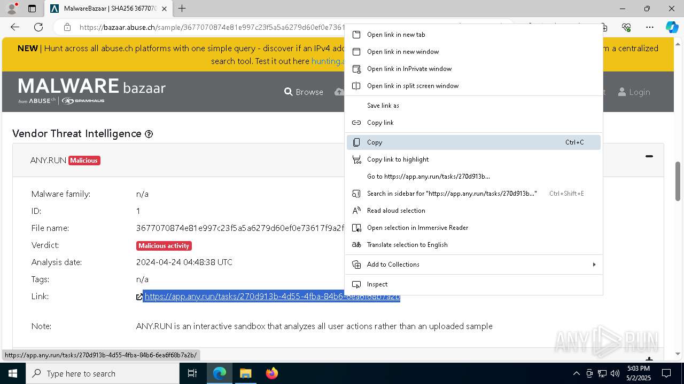Click the Translate selection icon

(356, 245)
